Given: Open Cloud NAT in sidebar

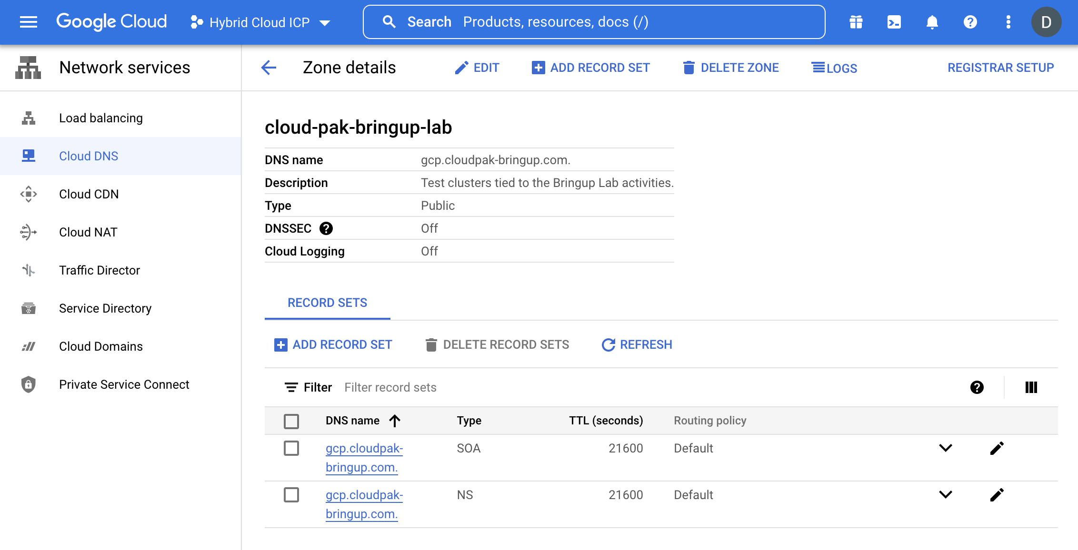Looking at the screenshot, I should (120, 232).
